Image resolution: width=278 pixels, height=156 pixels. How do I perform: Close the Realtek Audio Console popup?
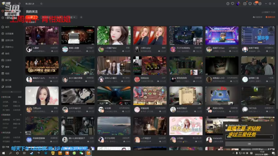[271, 125]
